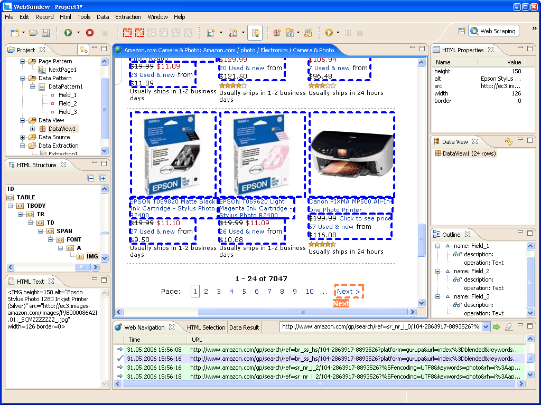Collapse the Data Pattern tree node
This screenshot has width=541, height=405.
(x=22, y=78)
